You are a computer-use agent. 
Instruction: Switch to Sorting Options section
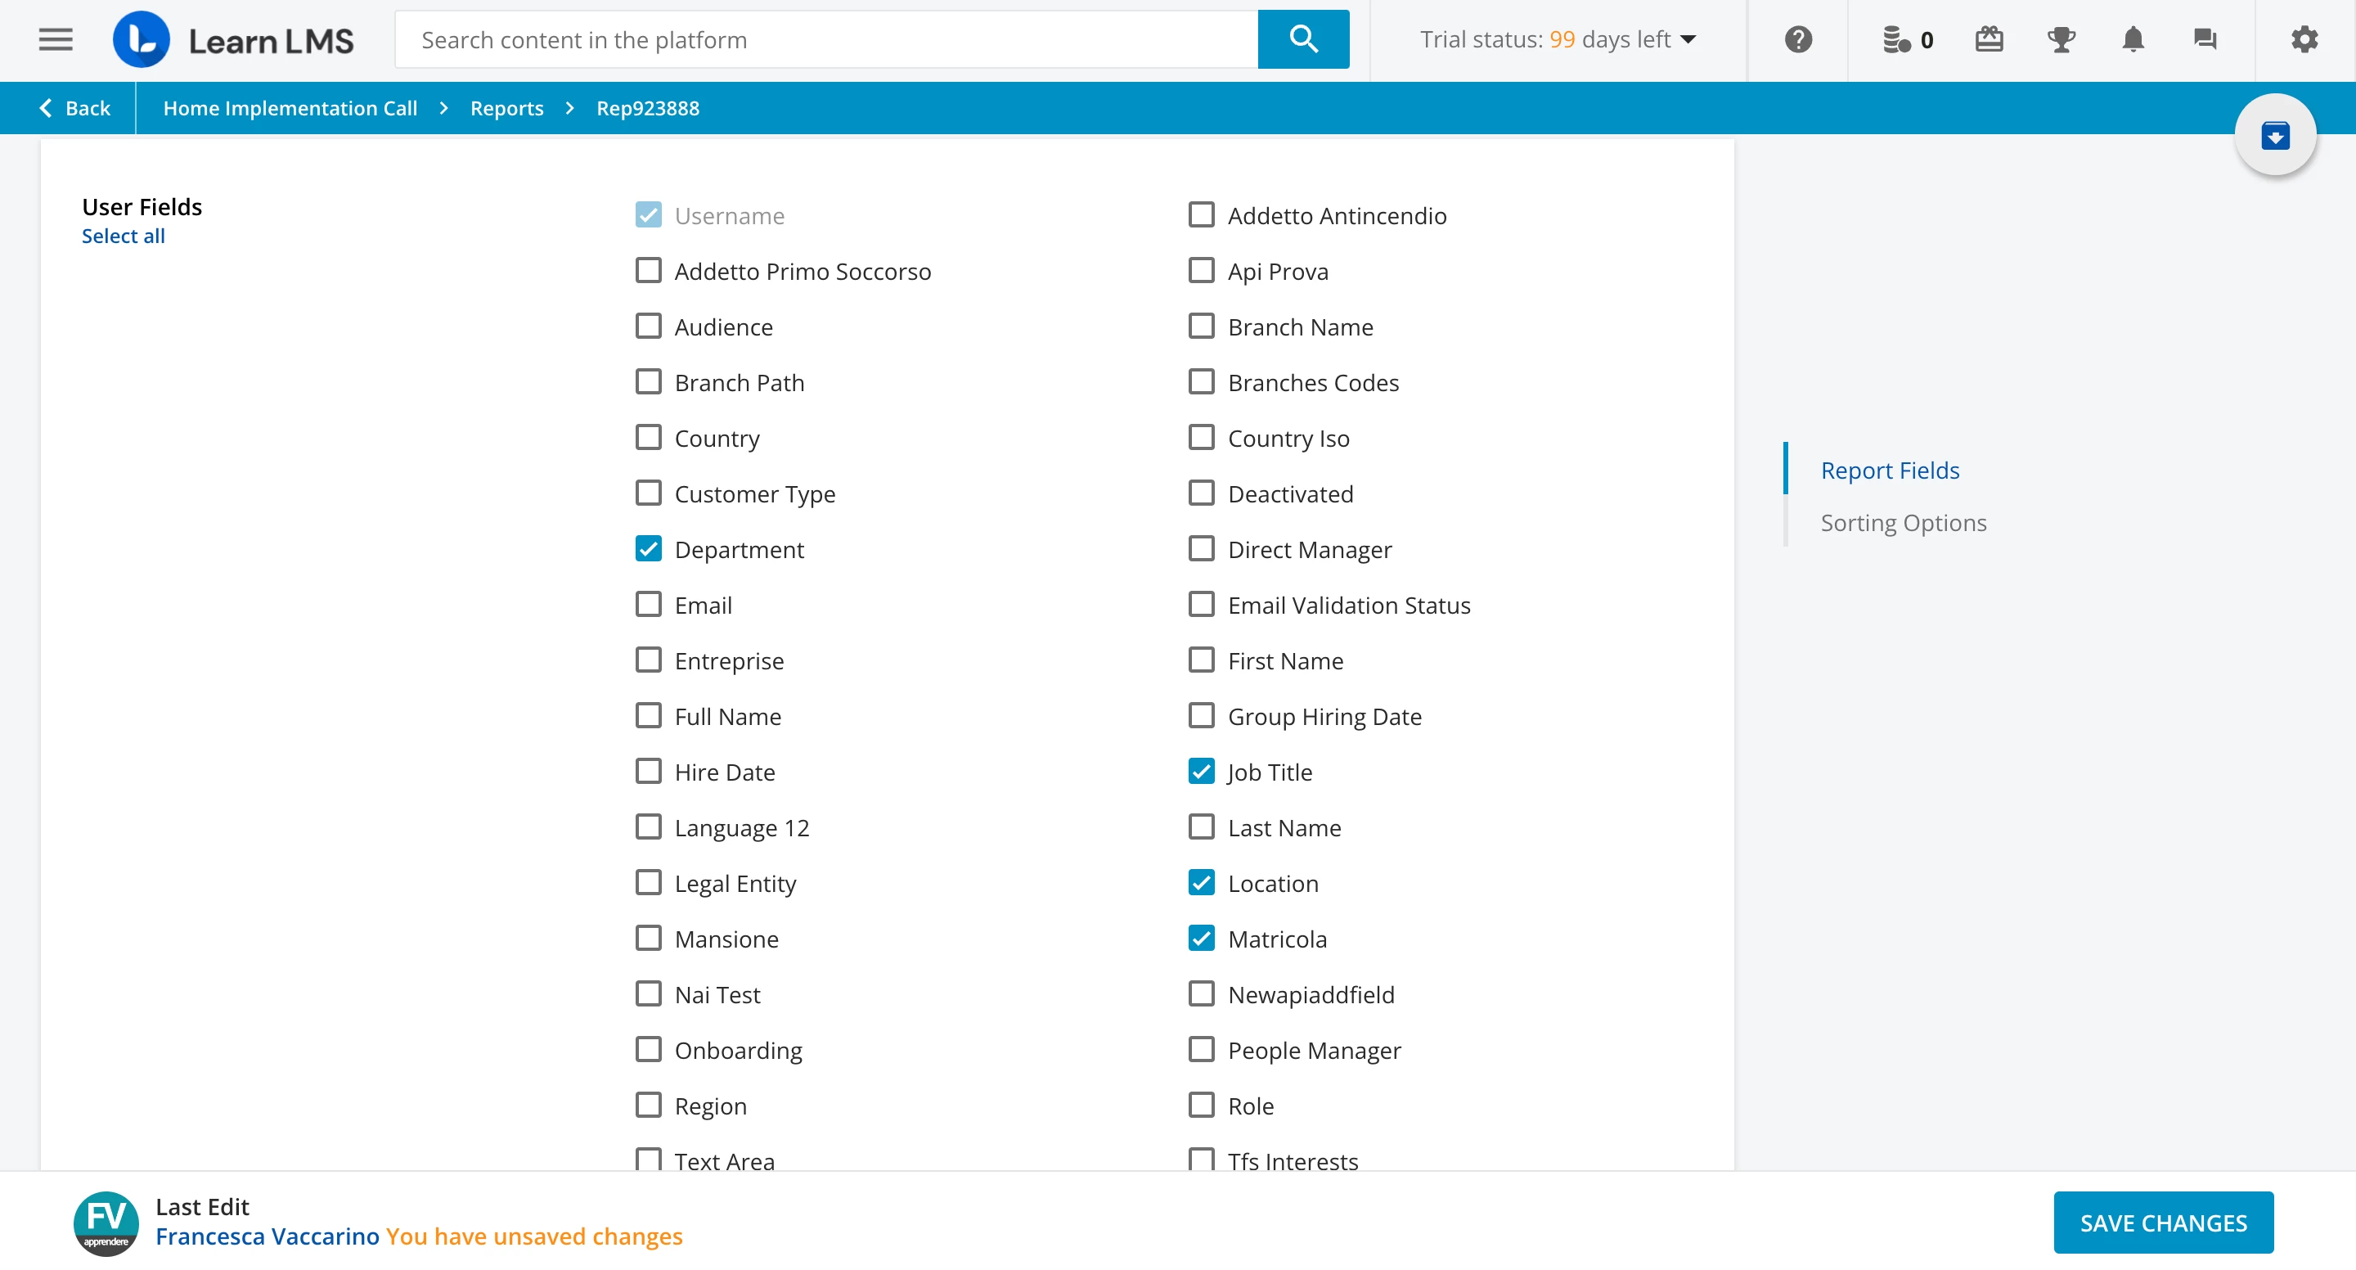pos(1902,522)
